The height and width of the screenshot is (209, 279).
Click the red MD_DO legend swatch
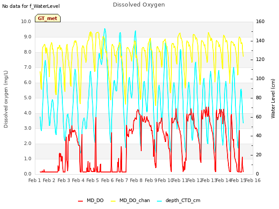(80, 201)
